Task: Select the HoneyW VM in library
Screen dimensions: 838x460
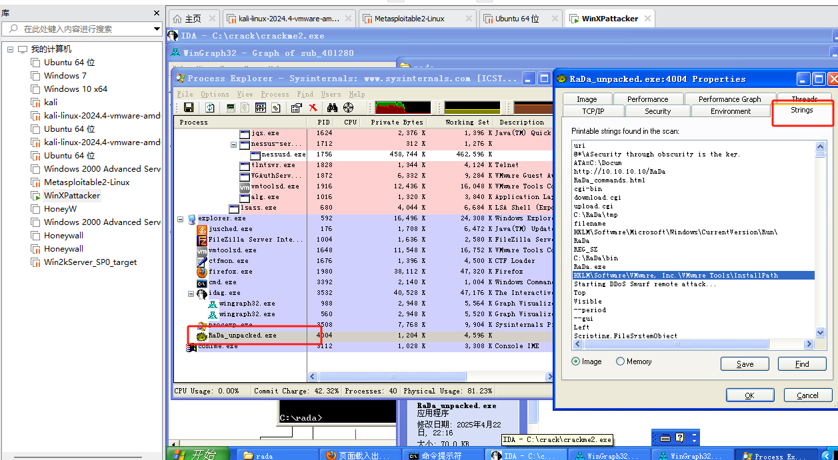Action: (60, 209)
